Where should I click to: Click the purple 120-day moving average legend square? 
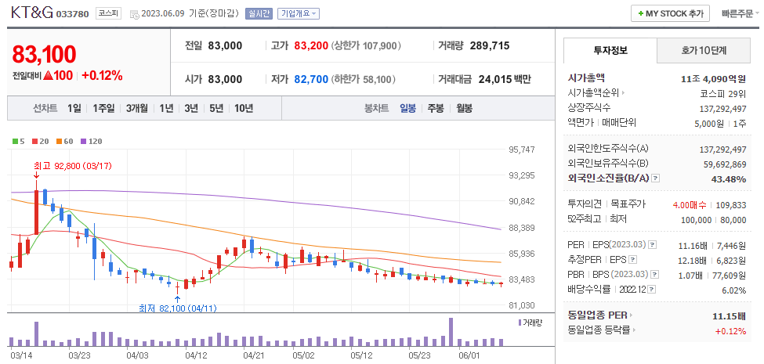(83, 142)
